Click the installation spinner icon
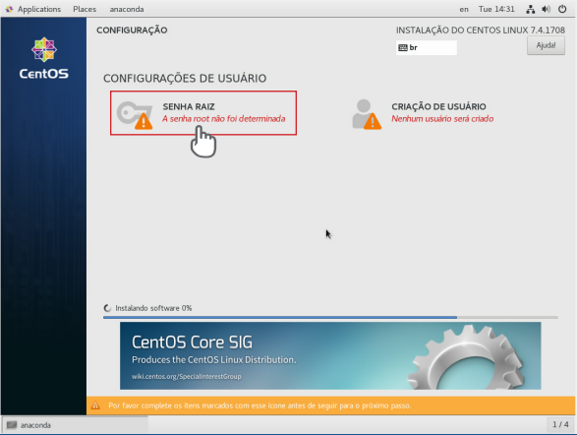 pyautogui.click(x=107, y=308)
